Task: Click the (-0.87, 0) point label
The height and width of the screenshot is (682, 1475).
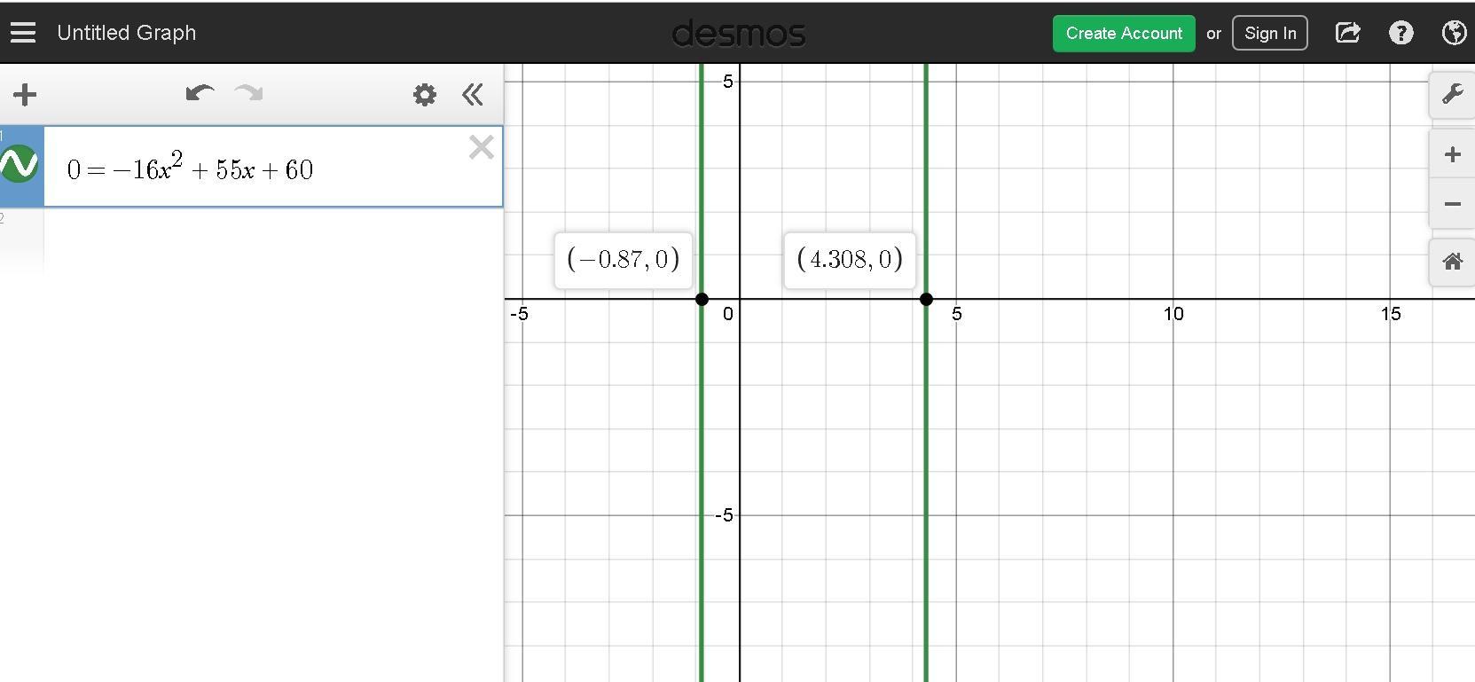Action: 623,260
